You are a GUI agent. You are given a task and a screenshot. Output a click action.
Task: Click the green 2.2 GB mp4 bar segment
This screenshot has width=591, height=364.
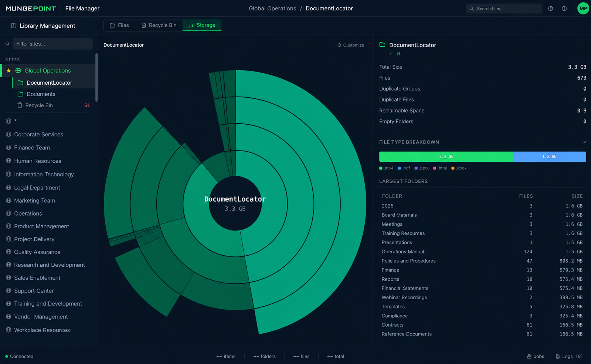[446, 156]
